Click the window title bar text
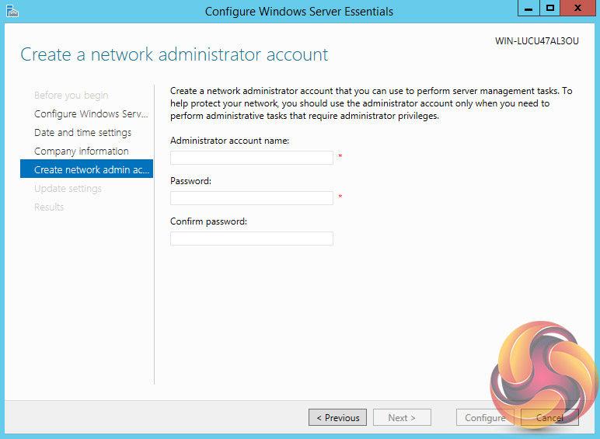 (x=299, y=12)
